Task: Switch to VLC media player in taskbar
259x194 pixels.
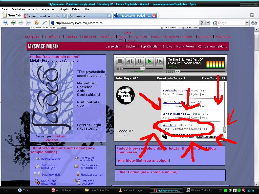Action: click(131, 190)
